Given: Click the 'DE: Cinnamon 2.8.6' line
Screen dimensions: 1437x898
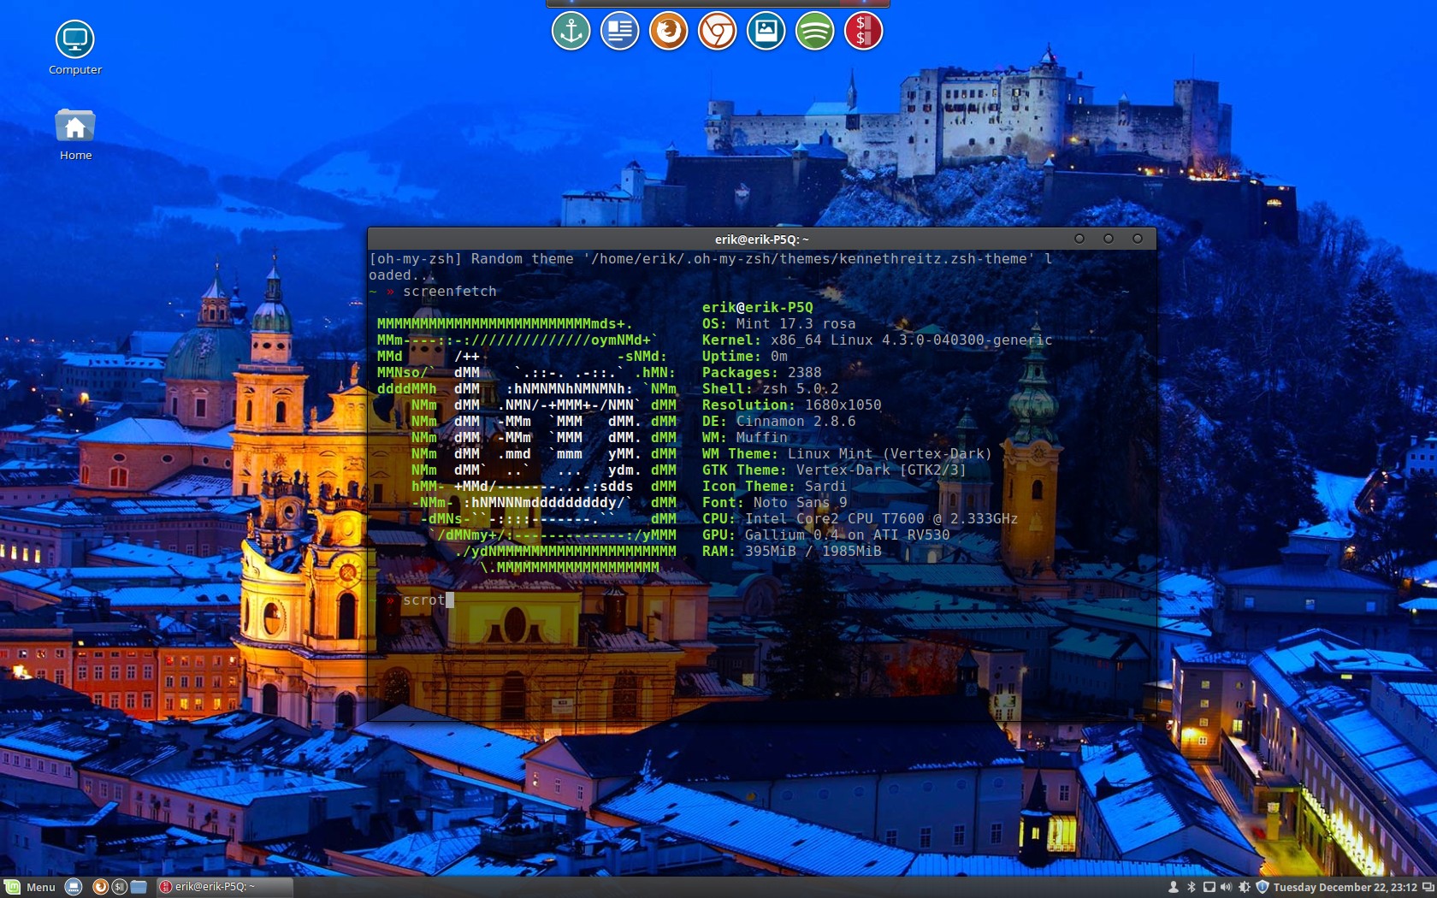Looking at the screenshot, I should (779, 422).
